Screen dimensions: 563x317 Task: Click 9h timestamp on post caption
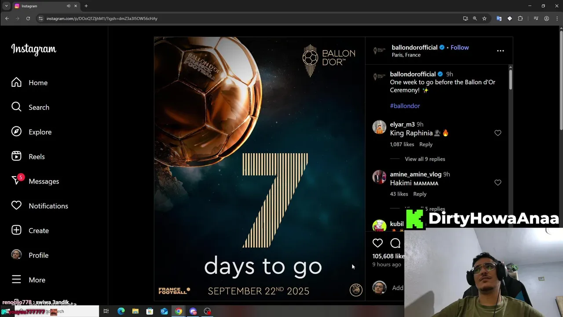450,74
